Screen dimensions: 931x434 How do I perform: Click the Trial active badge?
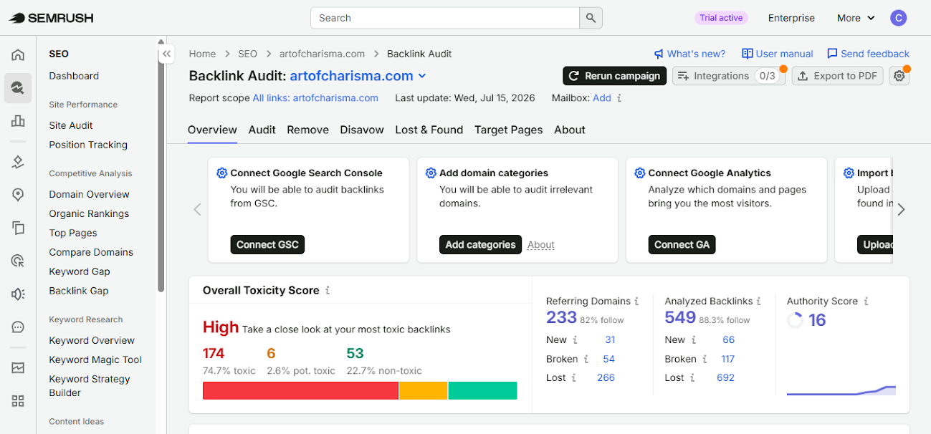[x=721, y=18]
